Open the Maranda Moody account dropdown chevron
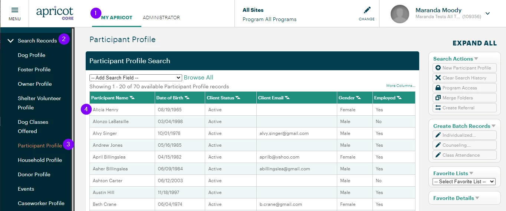Viewport: 506px width, 211px height. [487, 14]
